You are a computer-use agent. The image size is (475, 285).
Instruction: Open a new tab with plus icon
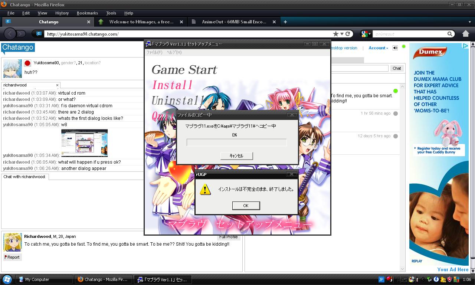(x=285, y=22)
